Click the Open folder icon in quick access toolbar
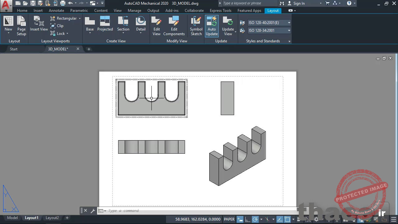This screenshot has width=398, height=224. 25,3
